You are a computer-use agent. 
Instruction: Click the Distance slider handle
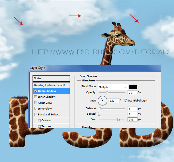tap(100, 109)
